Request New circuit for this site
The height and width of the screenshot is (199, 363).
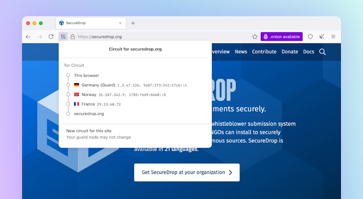pyautogui.click(x=89, y=131)
